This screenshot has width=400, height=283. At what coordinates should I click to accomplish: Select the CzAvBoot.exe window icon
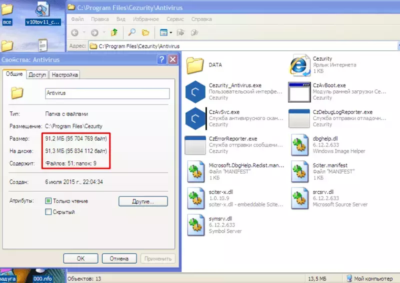click(x=299, y=92)
